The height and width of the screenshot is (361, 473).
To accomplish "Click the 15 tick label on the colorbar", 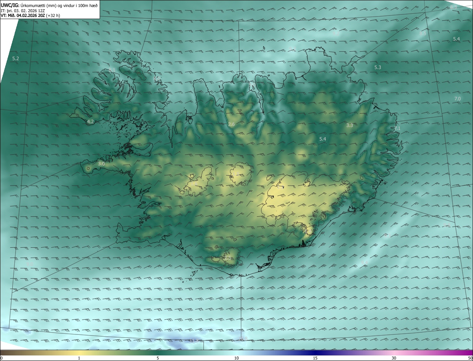I will (315, 358).
